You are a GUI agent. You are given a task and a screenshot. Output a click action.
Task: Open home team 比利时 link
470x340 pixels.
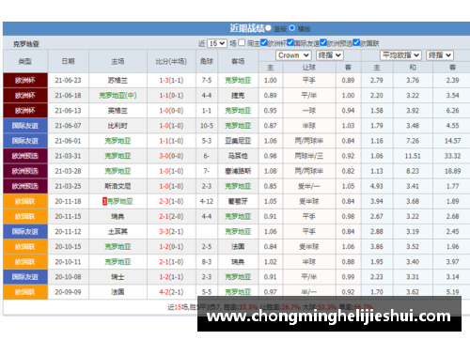point(117,126)
